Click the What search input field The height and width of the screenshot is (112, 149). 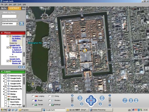pyautogui.click(x=9, y=16)
